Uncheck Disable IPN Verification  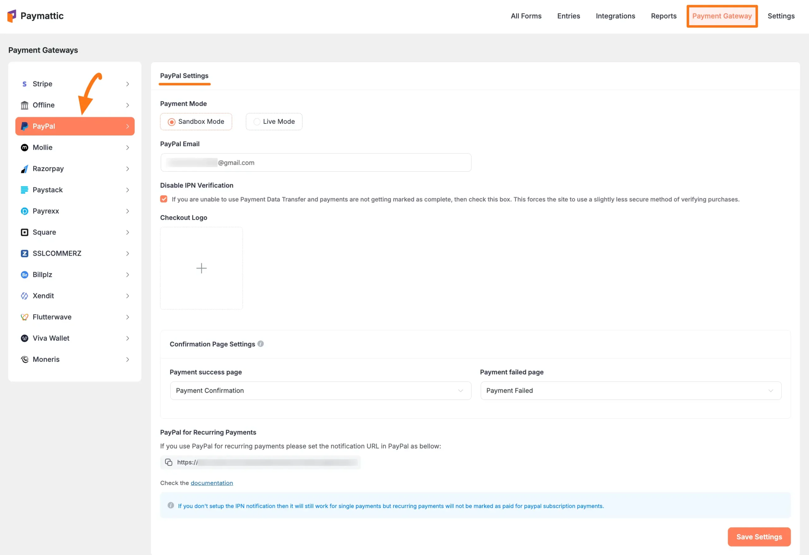pyautogui.click(x=163, y=199)
